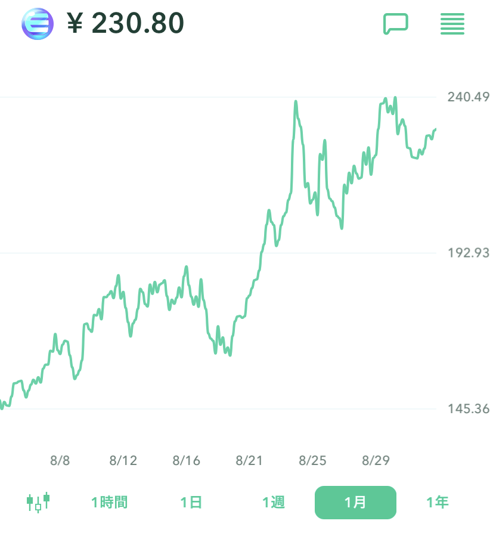Select the 1日 time range tab

click(x=191, y=502)
